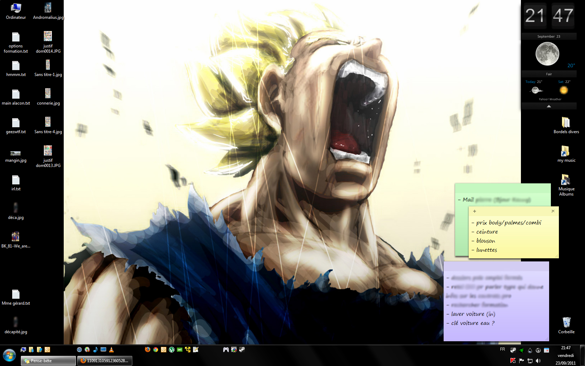Click the taskbar clock showing 23/09/2011

pos(566,355)
